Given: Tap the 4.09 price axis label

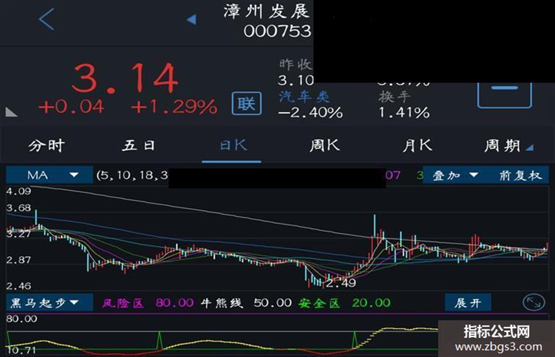Looking at the screenshot, I should pyautogui.click(x=18, y=191).
